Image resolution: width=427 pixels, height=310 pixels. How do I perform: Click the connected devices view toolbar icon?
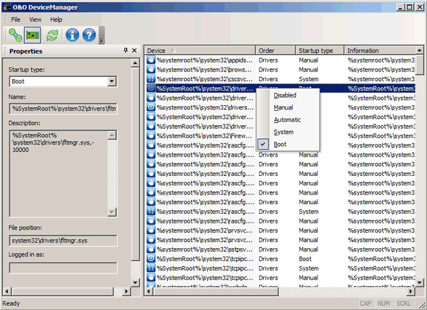point(15,35)
